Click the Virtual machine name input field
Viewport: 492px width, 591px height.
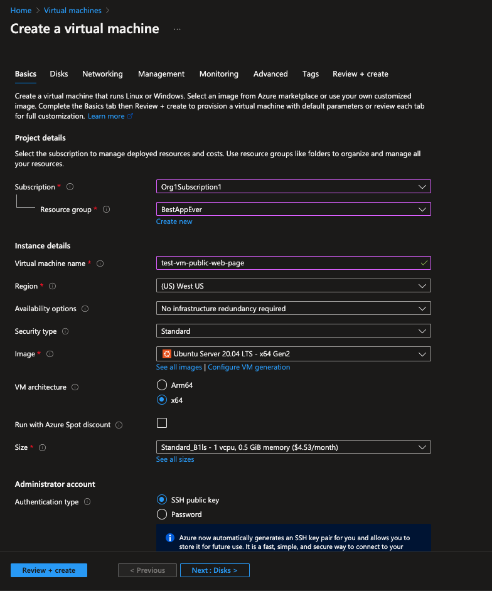coord(293,263)
